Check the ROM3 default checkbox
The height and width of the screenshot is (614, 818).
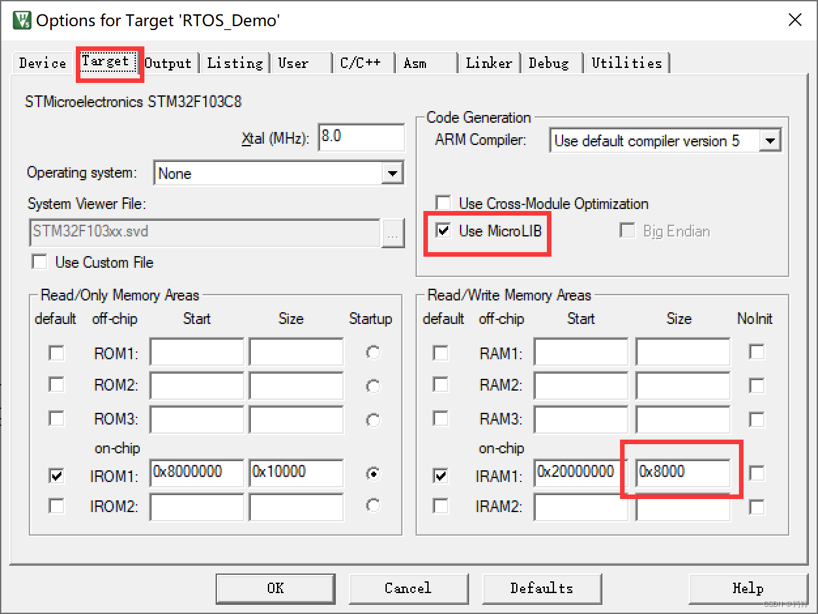tap(57, 418)
